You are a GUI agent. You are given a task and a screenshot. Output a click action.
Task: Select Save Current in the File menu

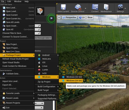[17, 15]
